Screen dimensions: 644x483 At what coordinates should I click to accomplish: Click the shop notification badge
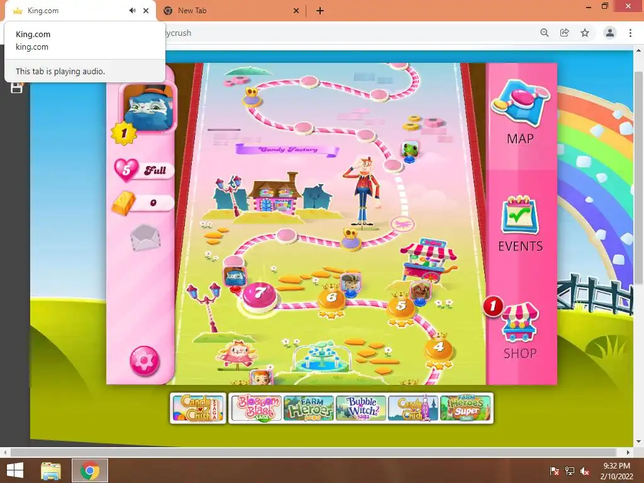click(493, 306)
